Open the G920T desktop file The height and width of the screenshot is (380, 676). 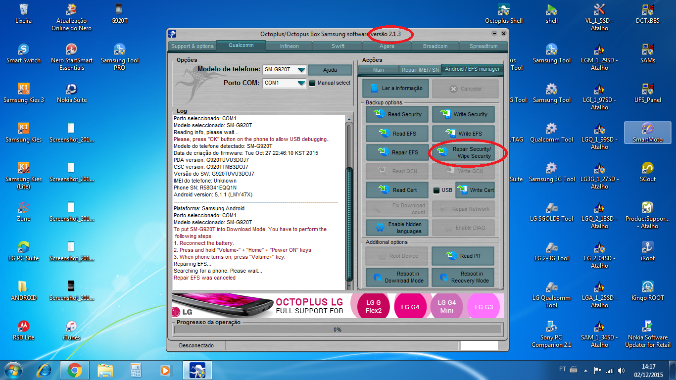(119, 14)
